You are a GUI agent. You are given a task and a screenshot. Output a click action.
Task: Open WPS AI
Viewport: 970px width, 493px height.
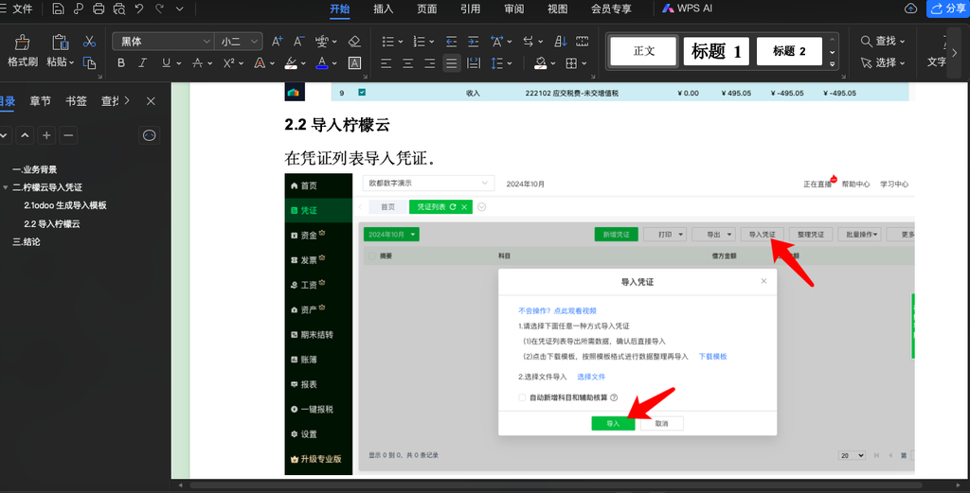point(687,9)
